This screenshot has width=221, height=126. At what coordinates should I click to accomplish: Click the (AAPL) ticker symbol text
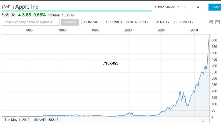pyautogui.click(x=8, y=7)
